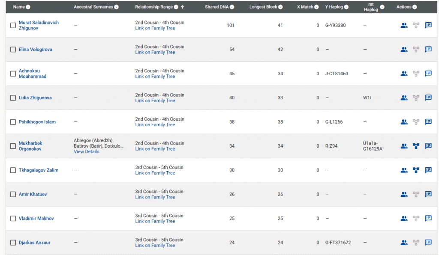
Task: Tick the checkbox beside Amir Khatuev
Action: 13,194
